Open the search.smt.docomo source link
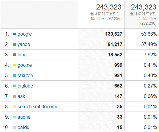 pyautogui.click(x=38, y=107)
